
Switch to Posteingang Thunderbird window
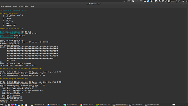54,105
